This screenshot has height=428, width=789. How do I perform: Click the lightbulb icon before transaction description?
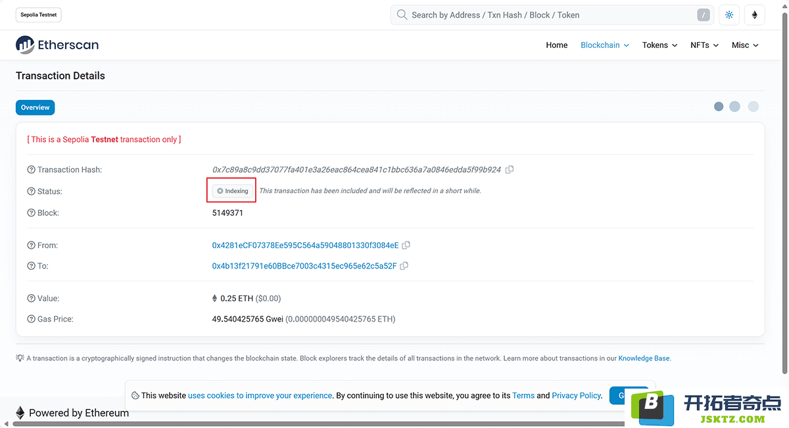click(x=20, y=358)
